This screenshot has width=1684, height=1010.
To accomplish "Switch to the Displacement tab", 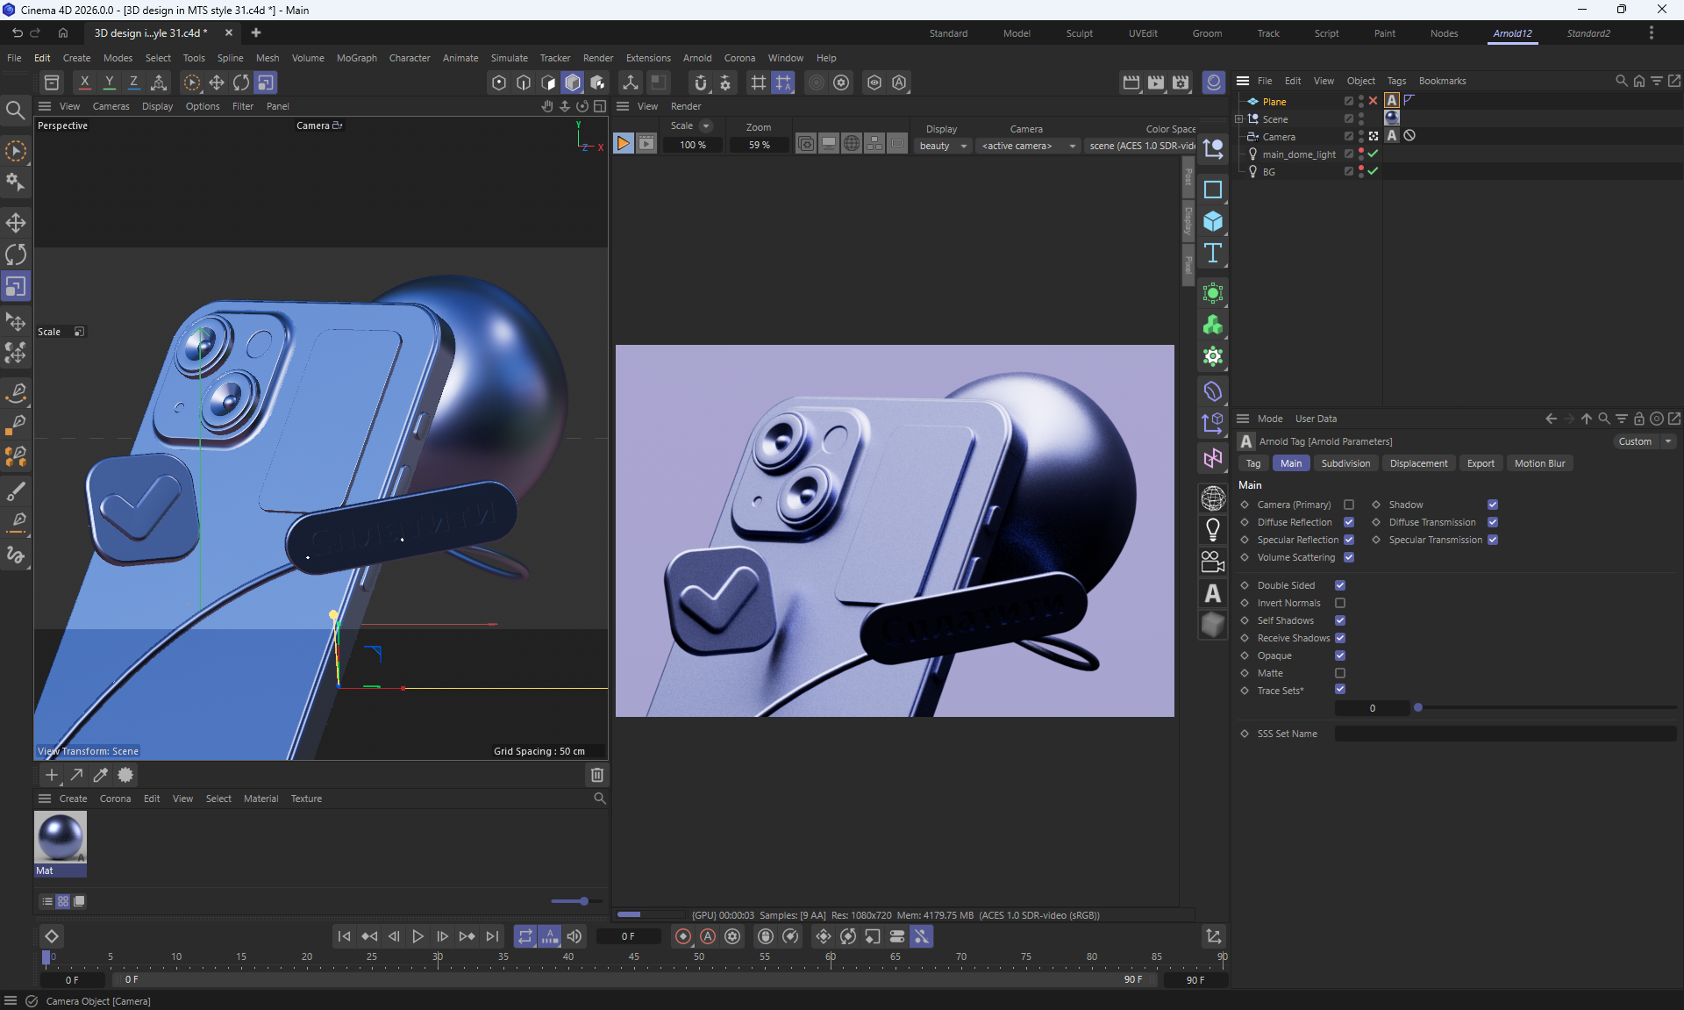I will pyautogui.click(x=1418, y=463).
